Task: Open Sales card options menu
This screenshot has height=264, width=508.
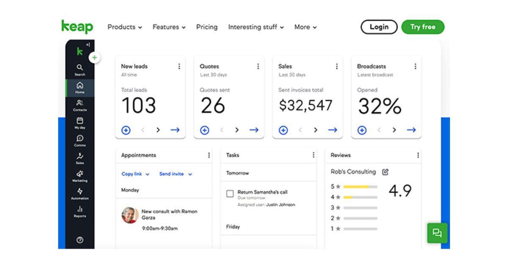Action: (337, 66)
